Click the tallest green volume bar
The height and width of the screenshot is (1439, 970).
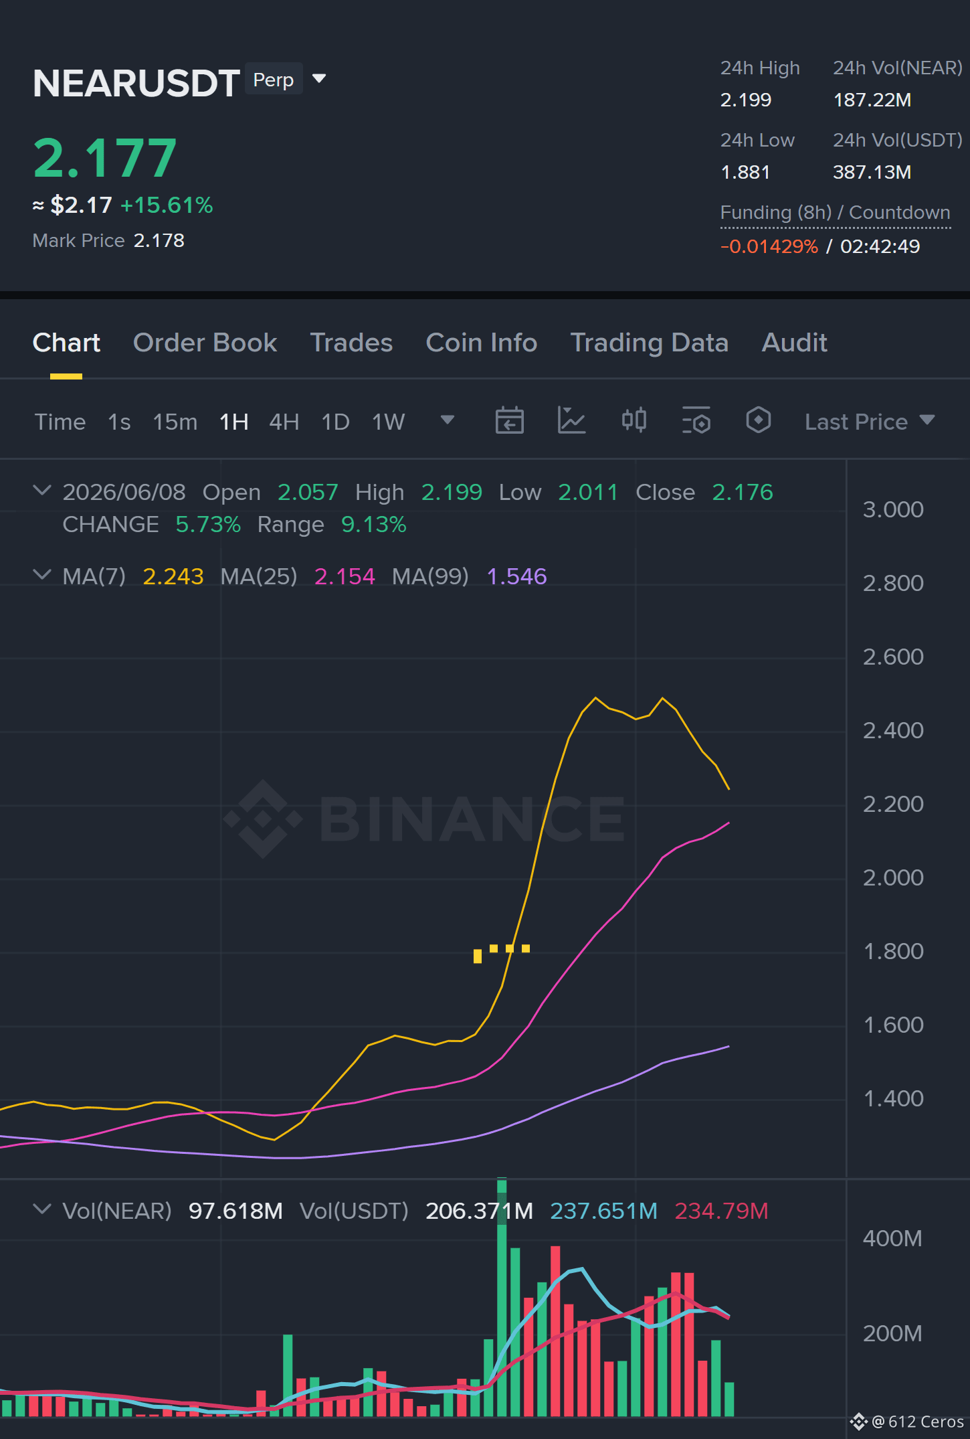tap(502, 1297)
